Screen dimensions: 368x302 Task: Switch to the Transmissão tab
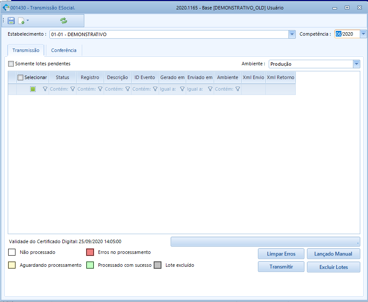[26, 50]
